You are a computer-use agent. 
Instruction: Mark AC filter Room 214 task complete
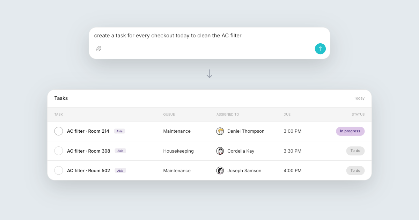coord(59,131)
